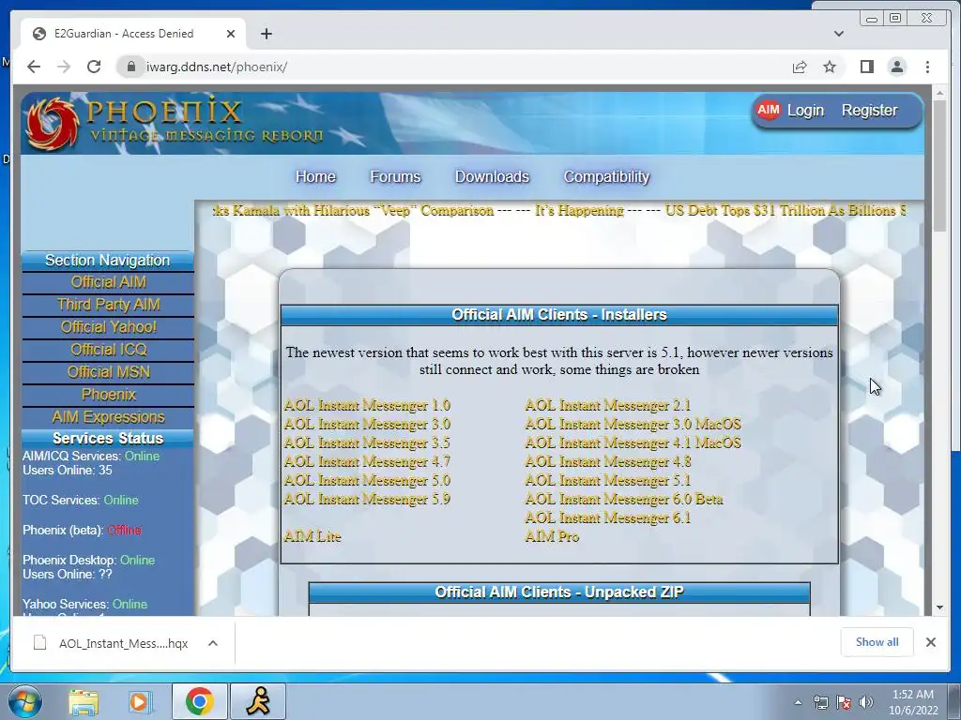The height and width of the screenshot is (720, 961).
Task: Download AOL Instant Messenger 3.0 for Windows
Action: coord(367,425)
